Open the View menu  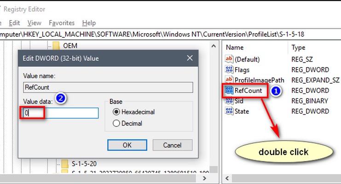coord(35,23)
